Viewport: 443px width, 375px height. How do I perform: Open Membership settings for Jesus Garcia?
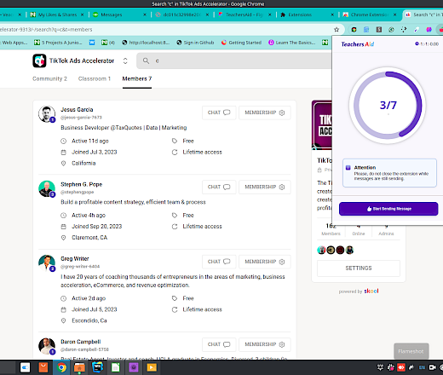click(x=265, y=112)
